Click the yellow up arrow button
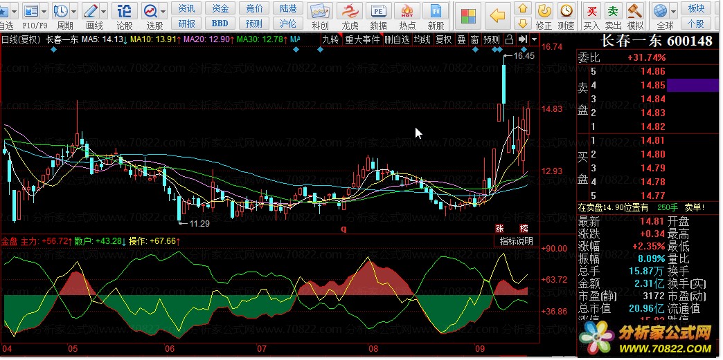The width and height of the screenshot is (723, 360). pyautogui.click(x=522, y=8)
